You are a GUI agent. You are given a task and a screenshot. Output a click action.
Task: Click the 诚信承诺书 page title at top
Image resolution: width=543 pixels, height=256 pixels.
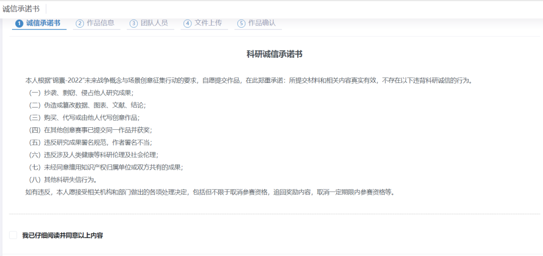click(21, 9)
